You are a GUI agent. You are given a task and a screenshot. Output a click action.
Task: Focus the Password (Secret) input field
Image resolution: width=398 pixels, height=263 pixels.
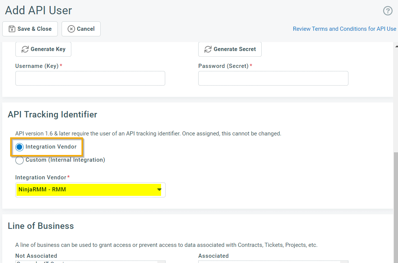pyautogui.click(x=273, y=78)
